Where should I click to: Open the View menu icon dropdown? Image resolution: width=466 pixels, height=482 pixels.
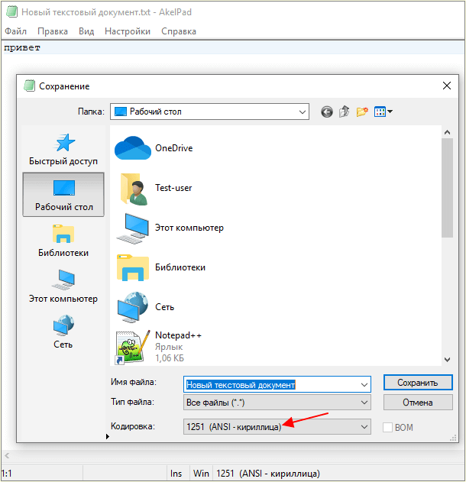[x=383, y=112]
